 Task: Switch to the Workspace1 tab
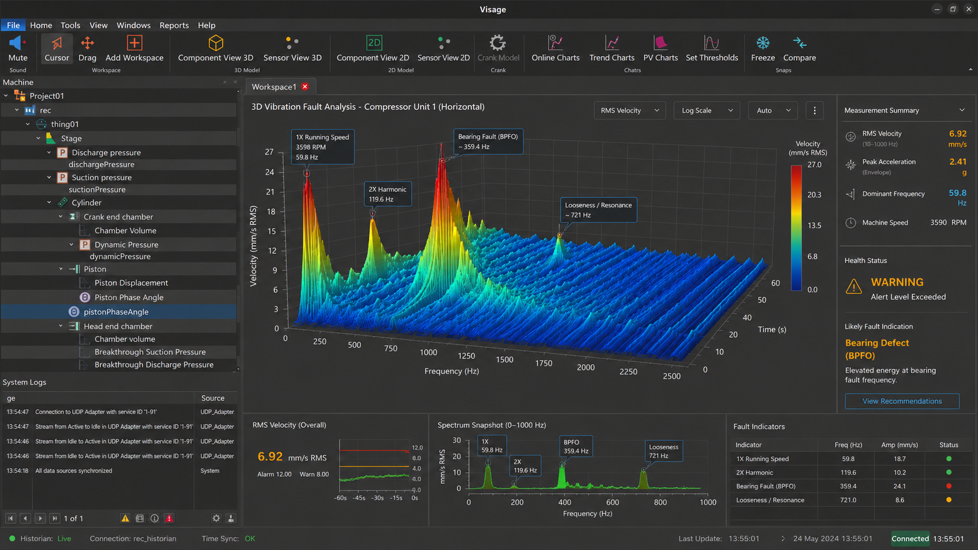click(x=274, y=87)
